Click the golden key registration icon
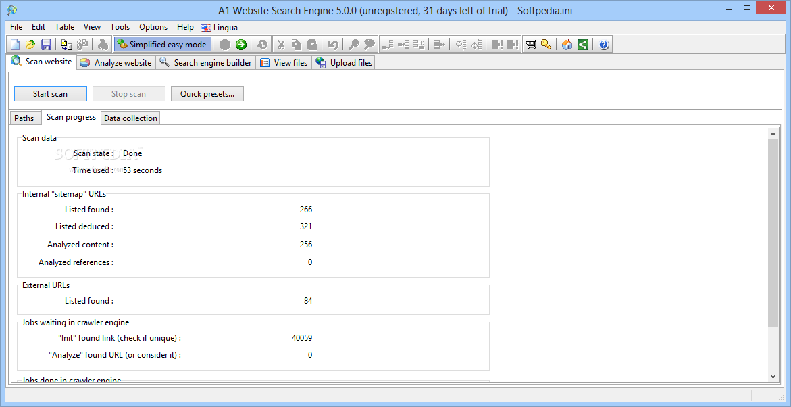The image size is (791, 407). [x=546, y=45]
